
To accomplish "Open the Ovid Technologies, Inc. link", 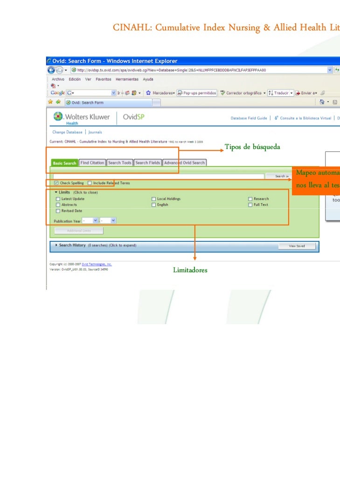I will pos(97,264).
